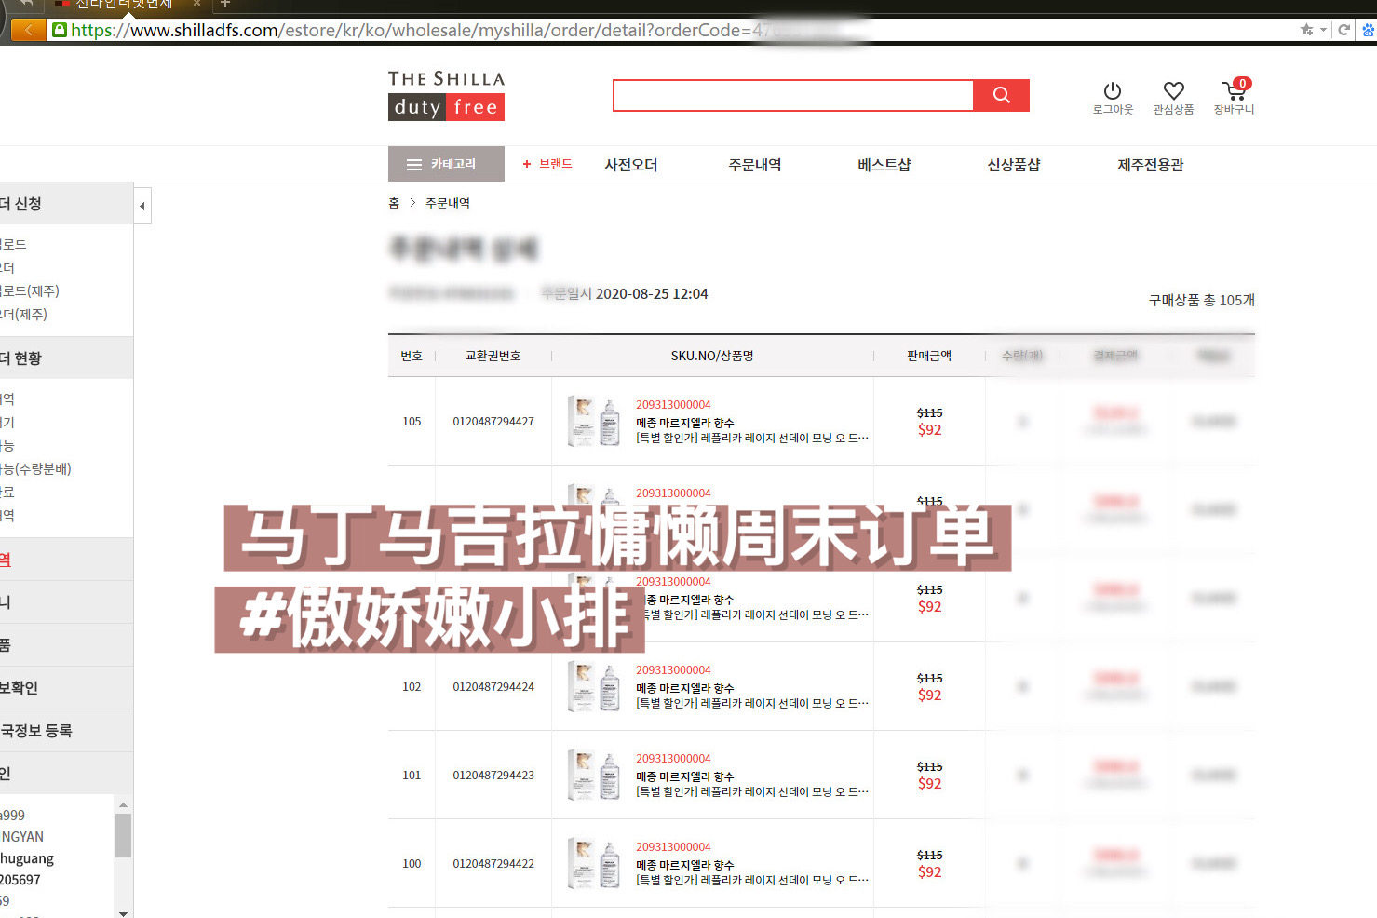Click into the red-bordered search field
1377x918 pixels.
click(x=793, y=95)
